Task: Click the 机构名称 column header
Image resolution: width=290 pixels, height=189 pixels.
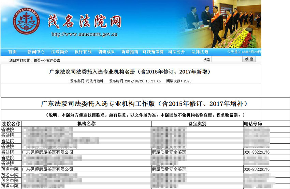Action: (86, 124)
